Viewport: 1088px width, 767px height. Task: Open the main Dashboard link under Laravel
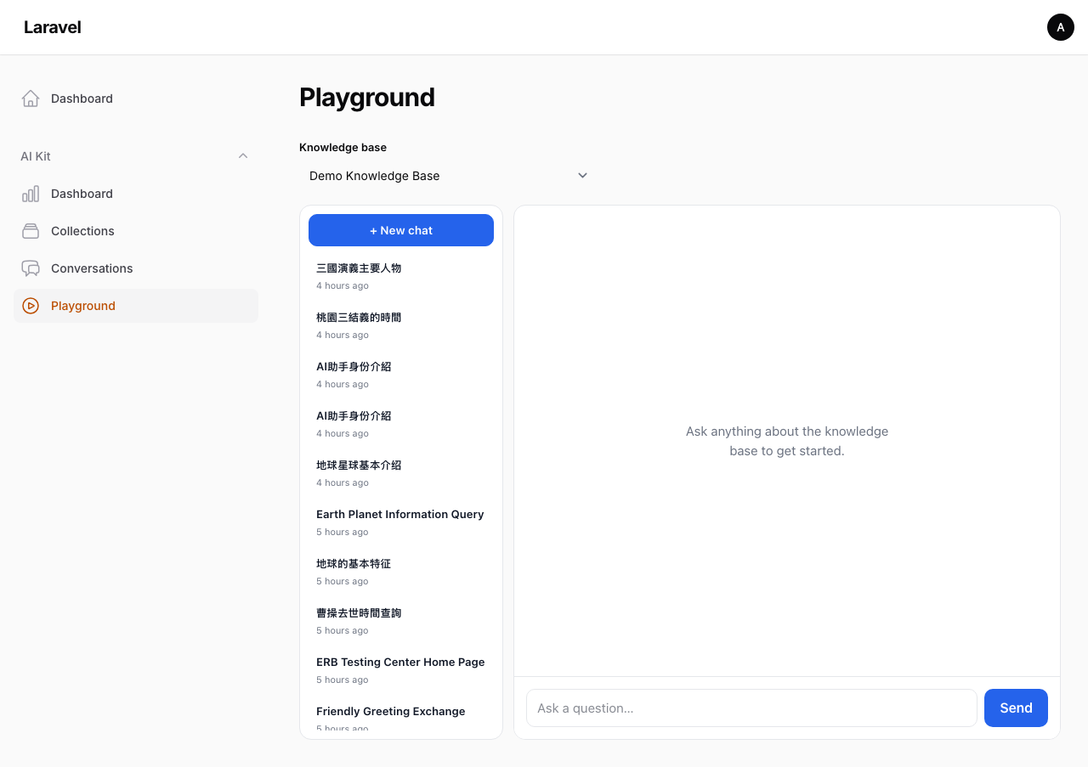pos(136,99)
